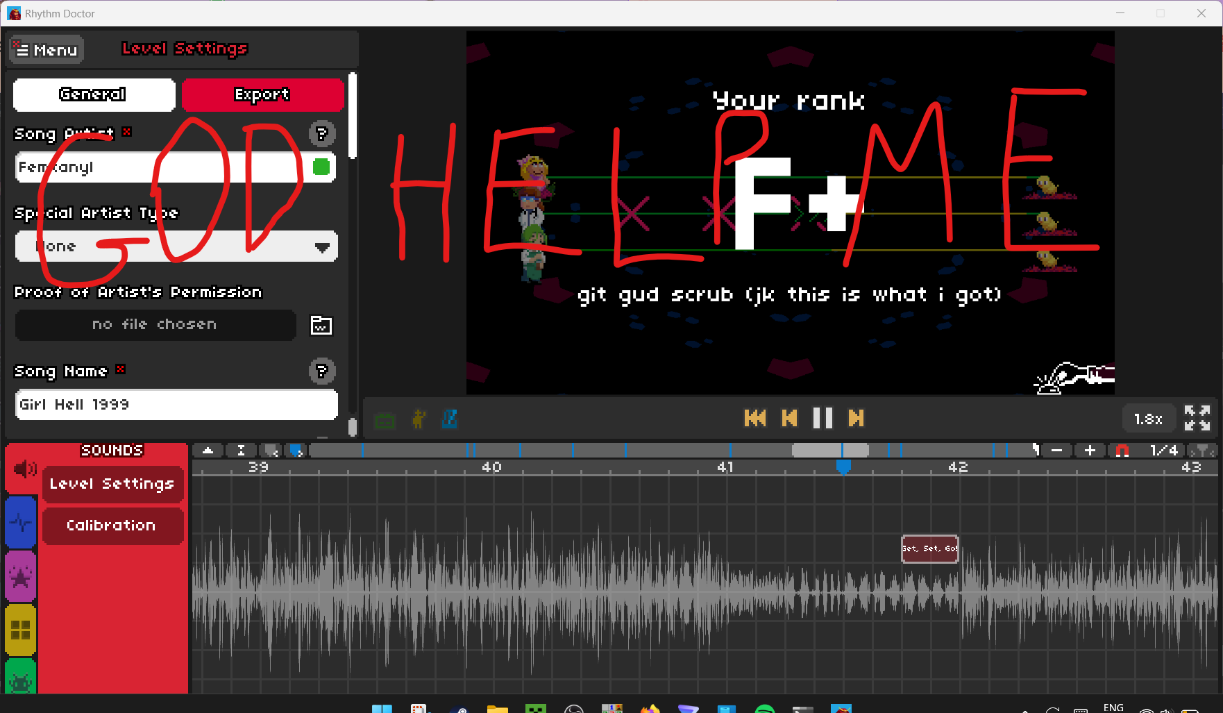Viewport: 1223px width, 713px height.
Task: Open Song Artist help question mark
Action: point(322,133)
